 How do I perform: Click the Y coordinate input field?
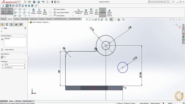pyautogui.click(x=14, y=68)
